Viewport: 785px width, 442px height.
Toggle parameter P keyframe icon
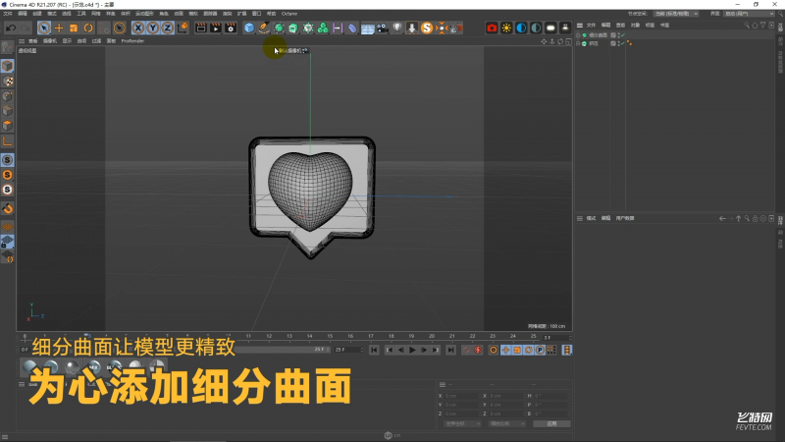tap(541, 350)
